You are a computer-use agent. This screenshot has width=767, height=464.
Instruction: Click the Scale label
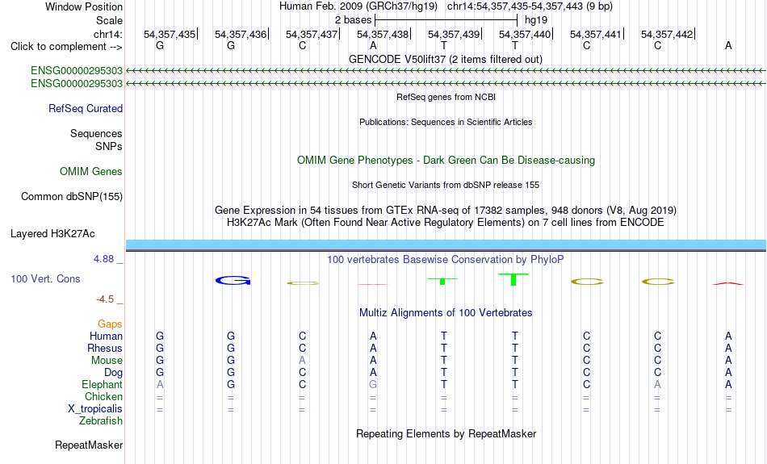tap(109, 20)
